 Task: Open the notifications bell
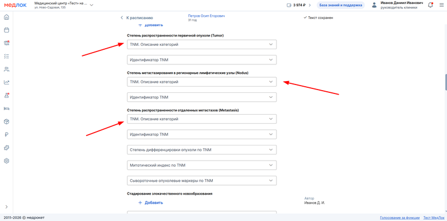430,5
